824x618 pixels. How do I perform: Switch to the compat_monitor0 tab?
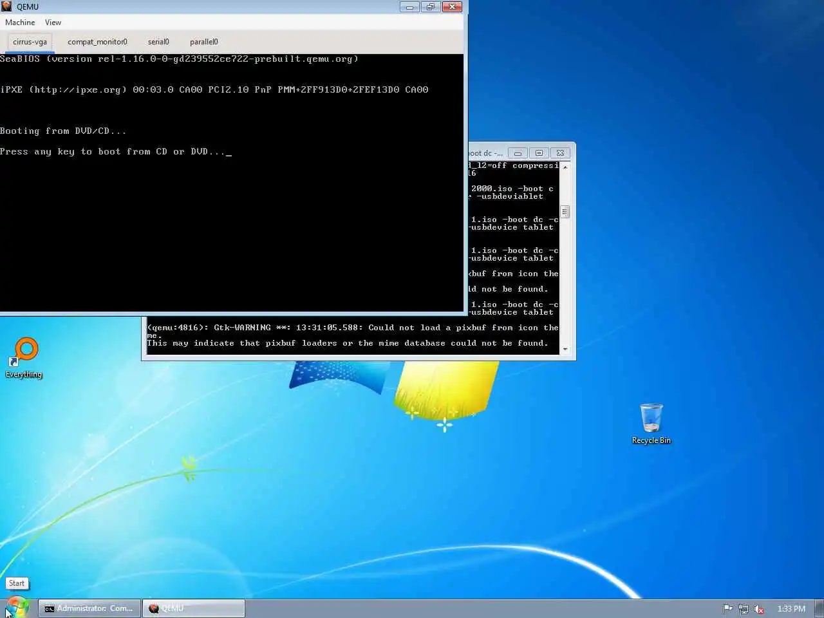(97, 42)
